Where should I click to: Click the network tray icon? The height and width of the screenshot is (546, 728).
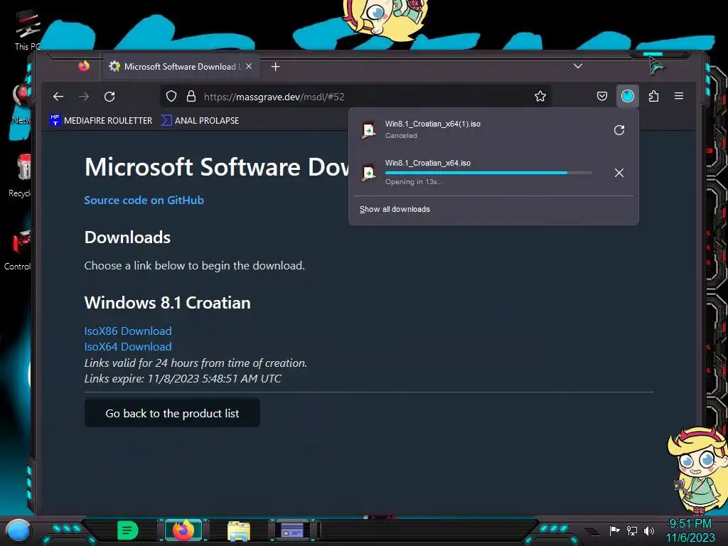pyautogui.click(x=632, y=530)
